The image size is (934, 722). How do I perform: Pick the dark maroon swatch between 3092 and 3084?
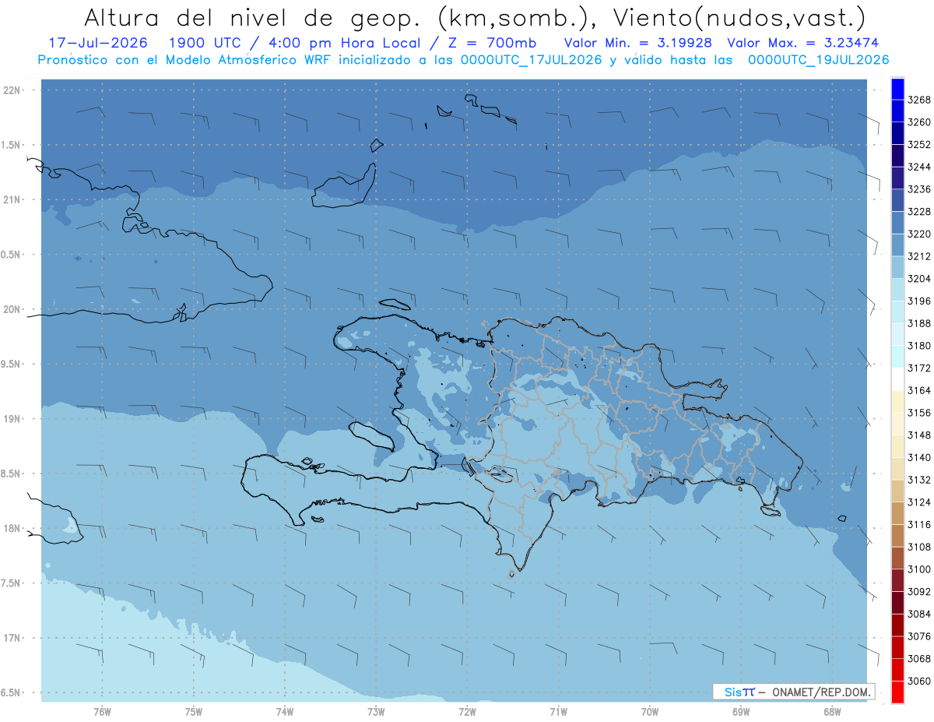click(897, 602)
